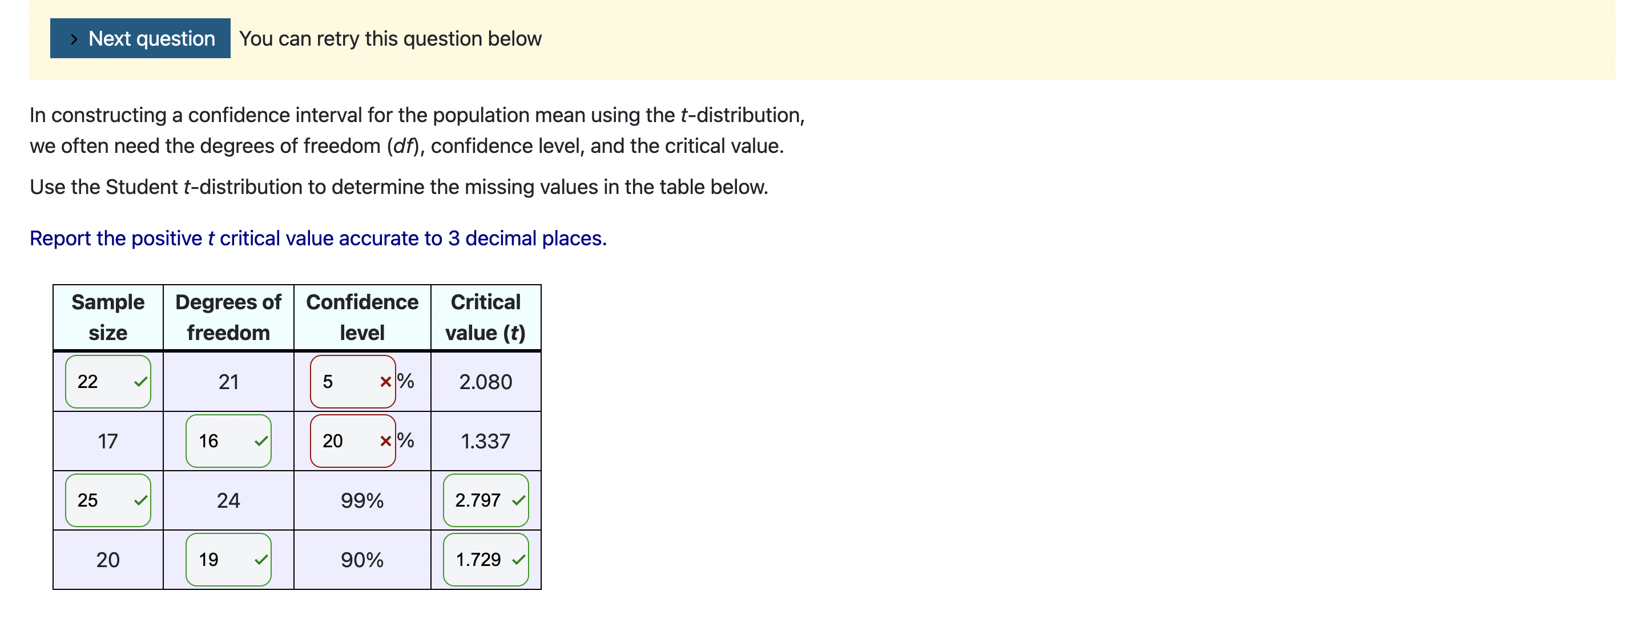Click the green checkmark beside degrees of freedom 16
This screenshot has width=1644, height=631.
pyautogui.click(x=261, y=440)
